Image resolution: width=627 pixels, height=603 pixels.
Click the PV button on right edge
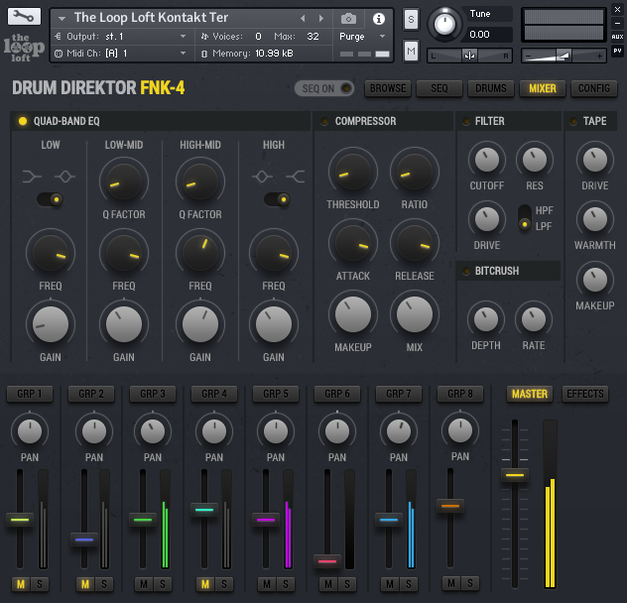coord(617,50)
